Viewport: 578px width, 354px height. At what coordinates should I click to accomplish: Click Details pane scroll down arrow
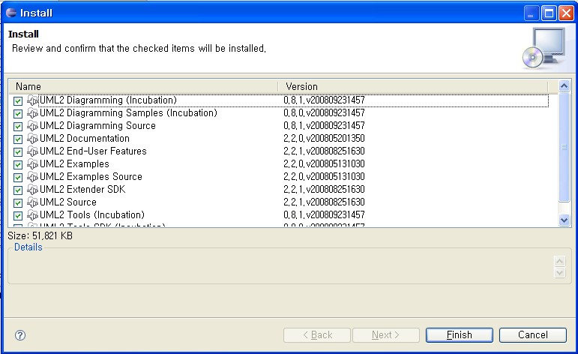(x=559, y=272)
